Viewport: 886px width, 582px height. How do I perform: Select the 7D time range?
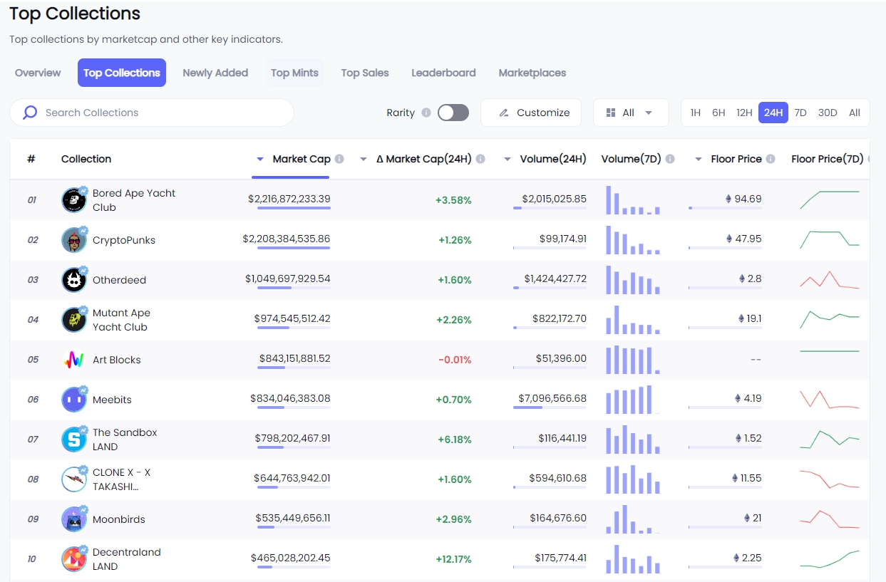tap(800, 113)
